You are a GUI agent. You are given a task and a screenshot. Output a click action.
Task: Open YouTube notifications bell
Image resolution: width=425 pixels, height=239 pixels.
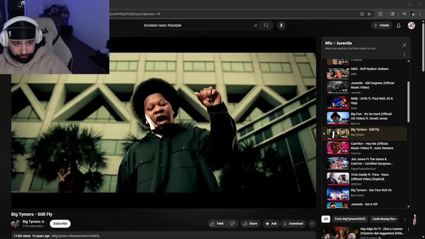(x=398, y=25)
